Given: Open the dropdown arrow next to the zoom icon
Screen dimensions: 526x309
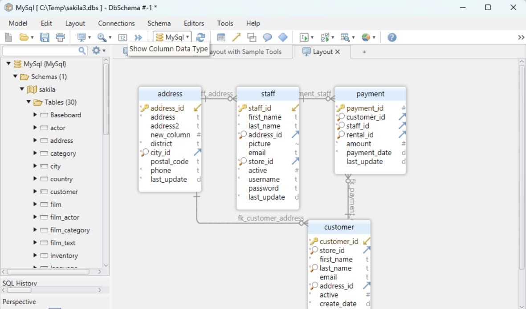Looking at the screenshot, I should 110,37.
